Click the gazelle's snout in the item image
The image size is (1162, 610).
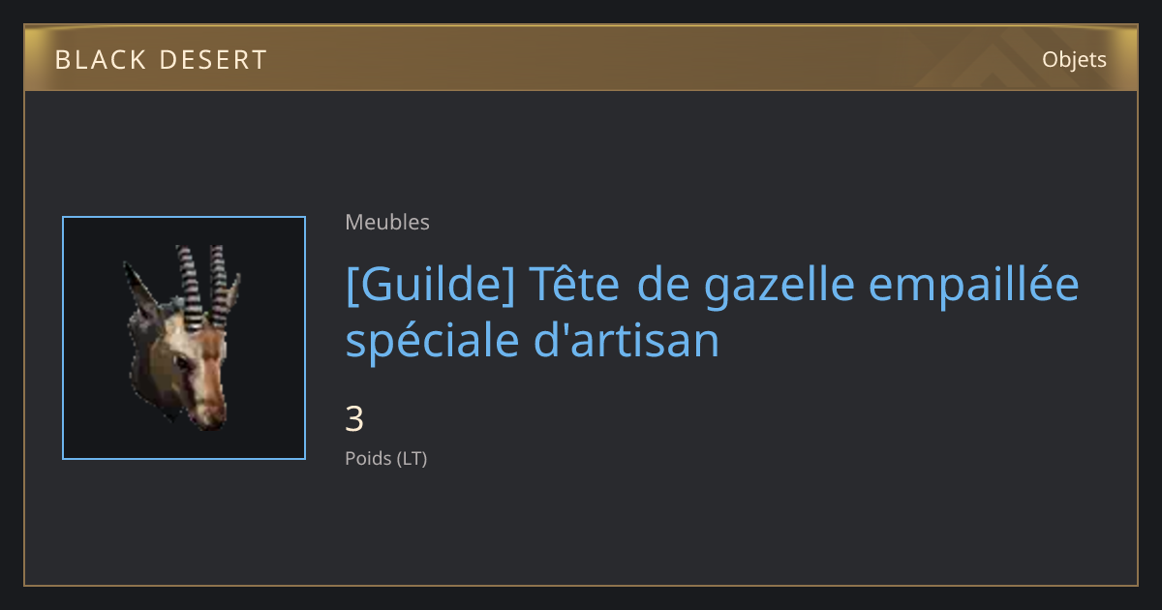[x=207, y=407]
